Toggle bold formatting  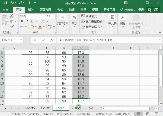click(22, 21)
